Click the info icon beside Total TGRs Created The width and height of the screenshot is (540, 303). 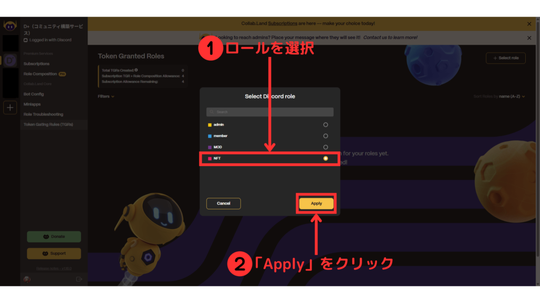point(137,70)
